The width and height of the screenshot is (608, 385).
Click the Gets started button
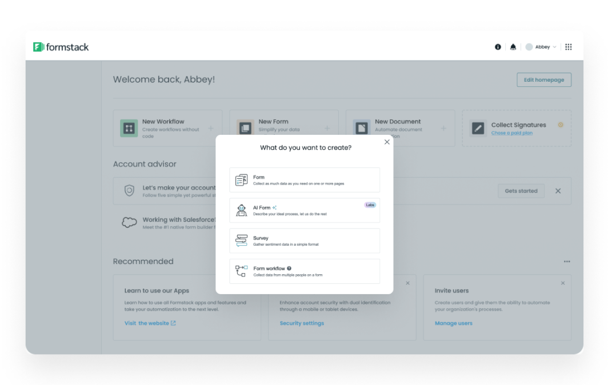click(521, 190)
